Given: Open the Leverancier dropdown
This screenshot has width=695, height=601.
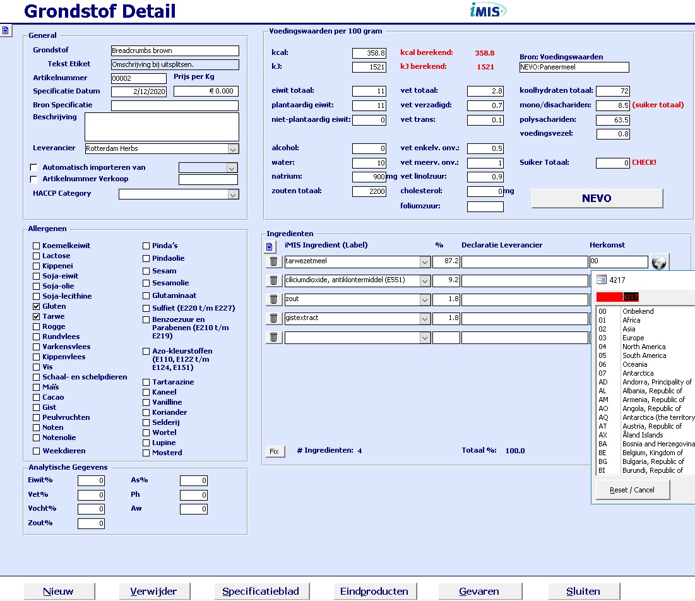Looking at the screenshot, I should 233,149.
